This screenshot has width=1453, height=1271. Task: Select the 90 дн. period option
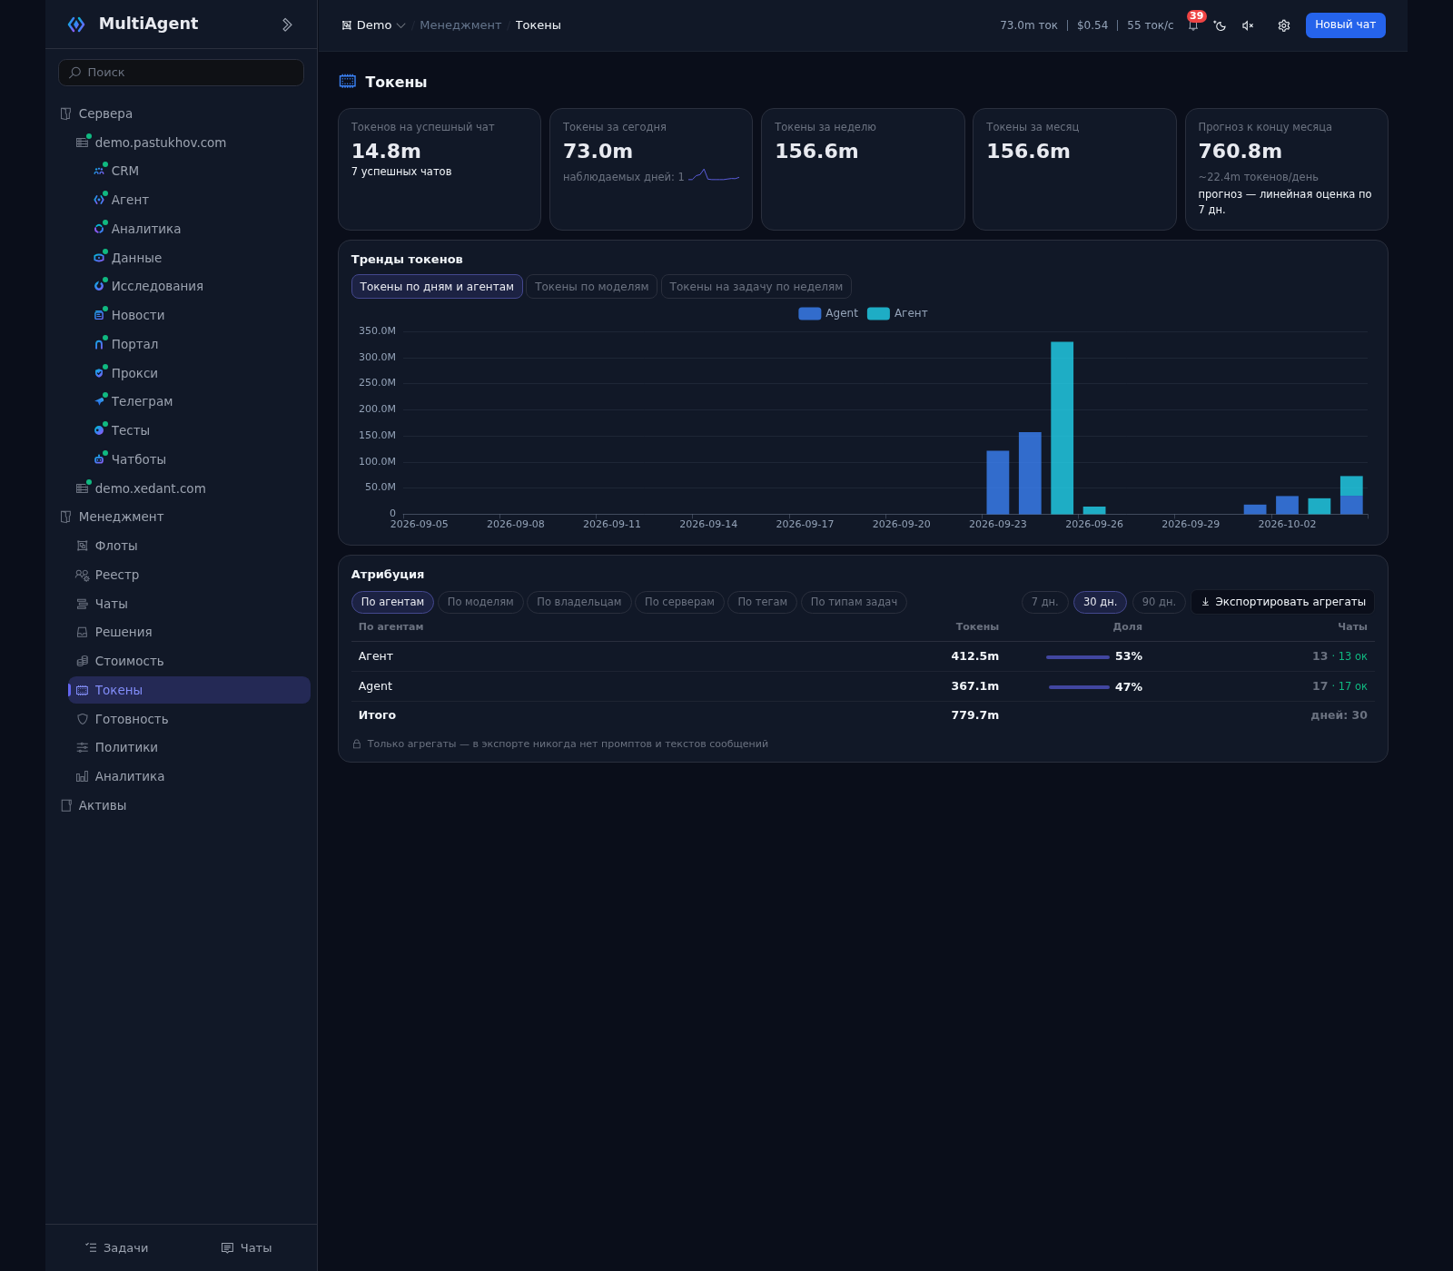[x=1159, y=602]
